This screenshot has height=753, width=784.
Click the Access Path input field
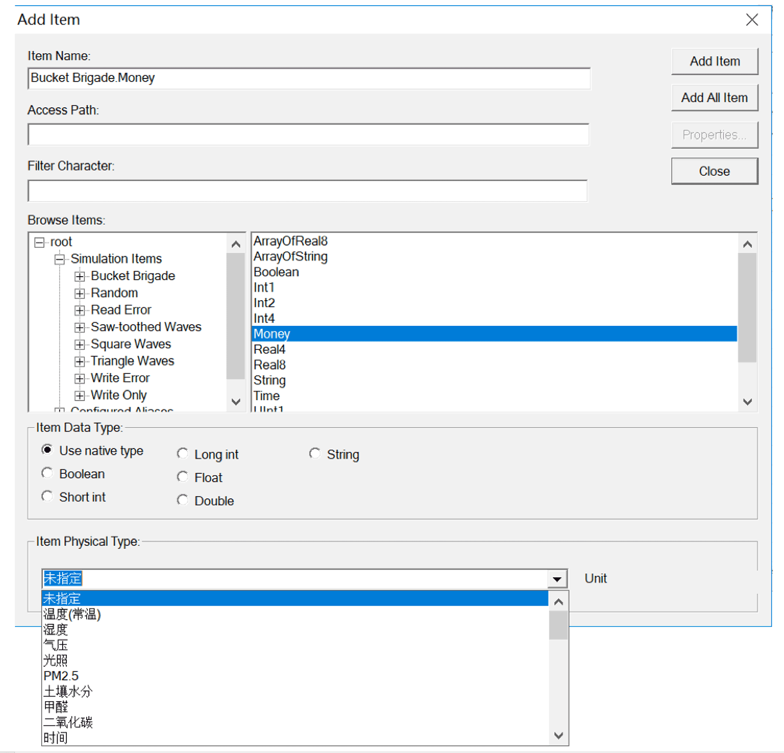[x=308, y=134]
